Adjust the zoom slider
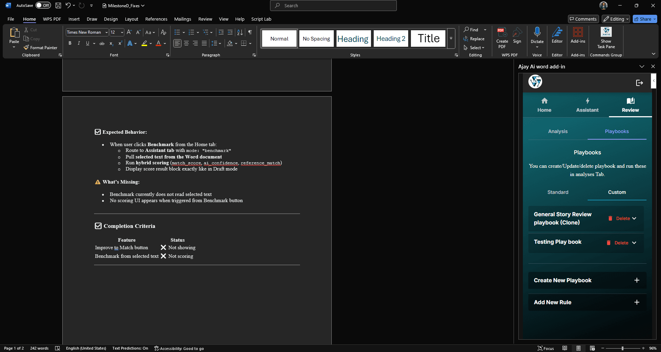Viewport: 661px width, 352px height. pos(622,348)
